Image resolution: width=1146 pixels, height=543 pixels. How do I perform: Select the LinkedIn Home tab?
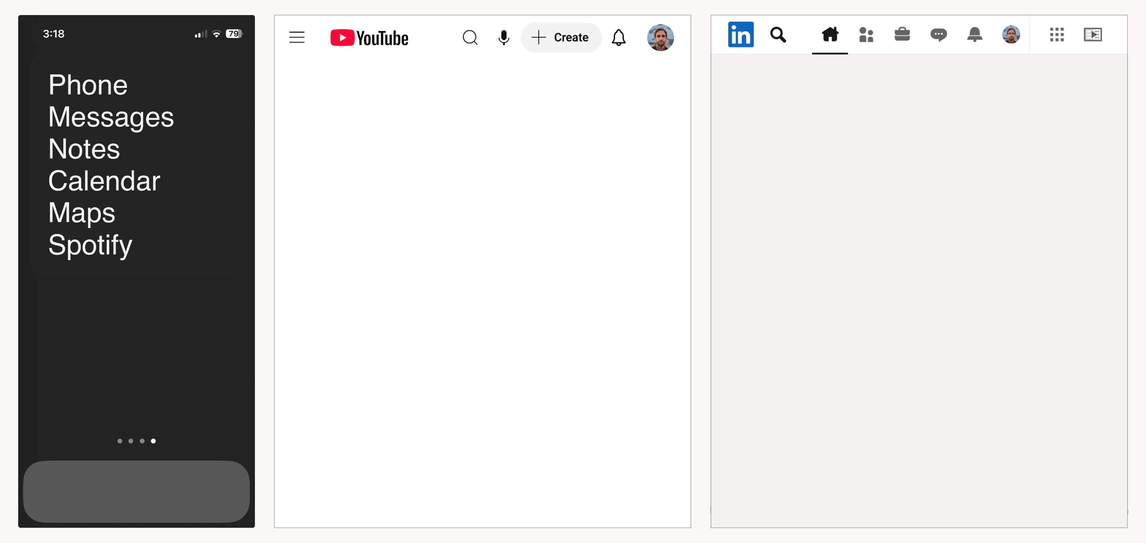pyautogui.click(x=830, y=34)
